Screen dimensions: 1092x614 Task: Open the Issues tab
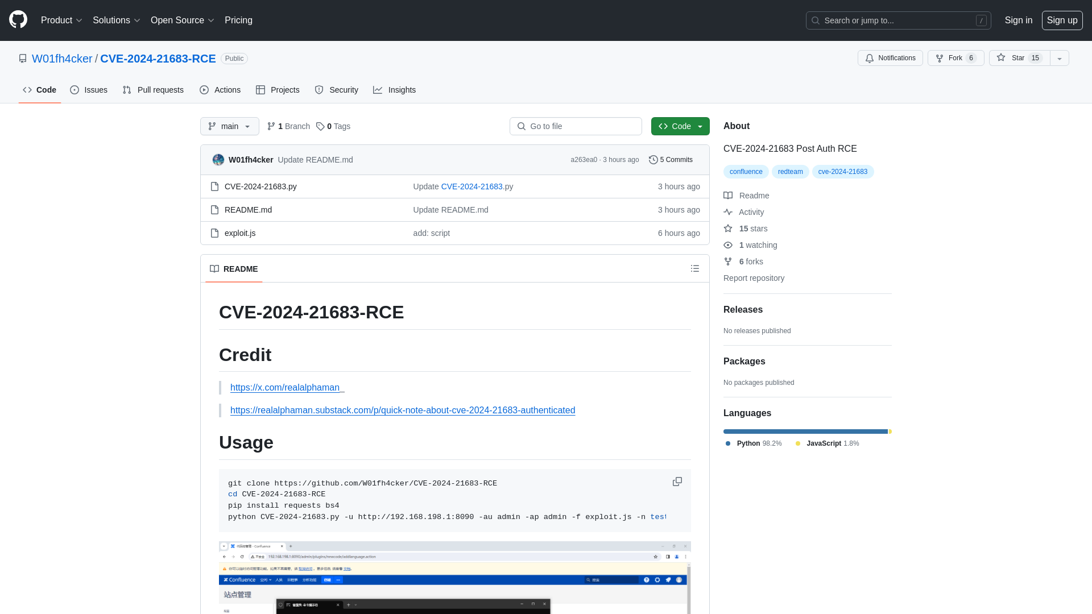tap(89, 90)
